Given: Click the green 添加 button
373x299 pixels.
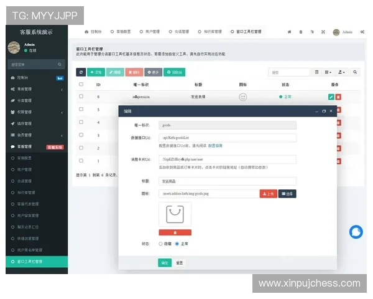Looking at the screenshot, I should (x=96, y=72).
